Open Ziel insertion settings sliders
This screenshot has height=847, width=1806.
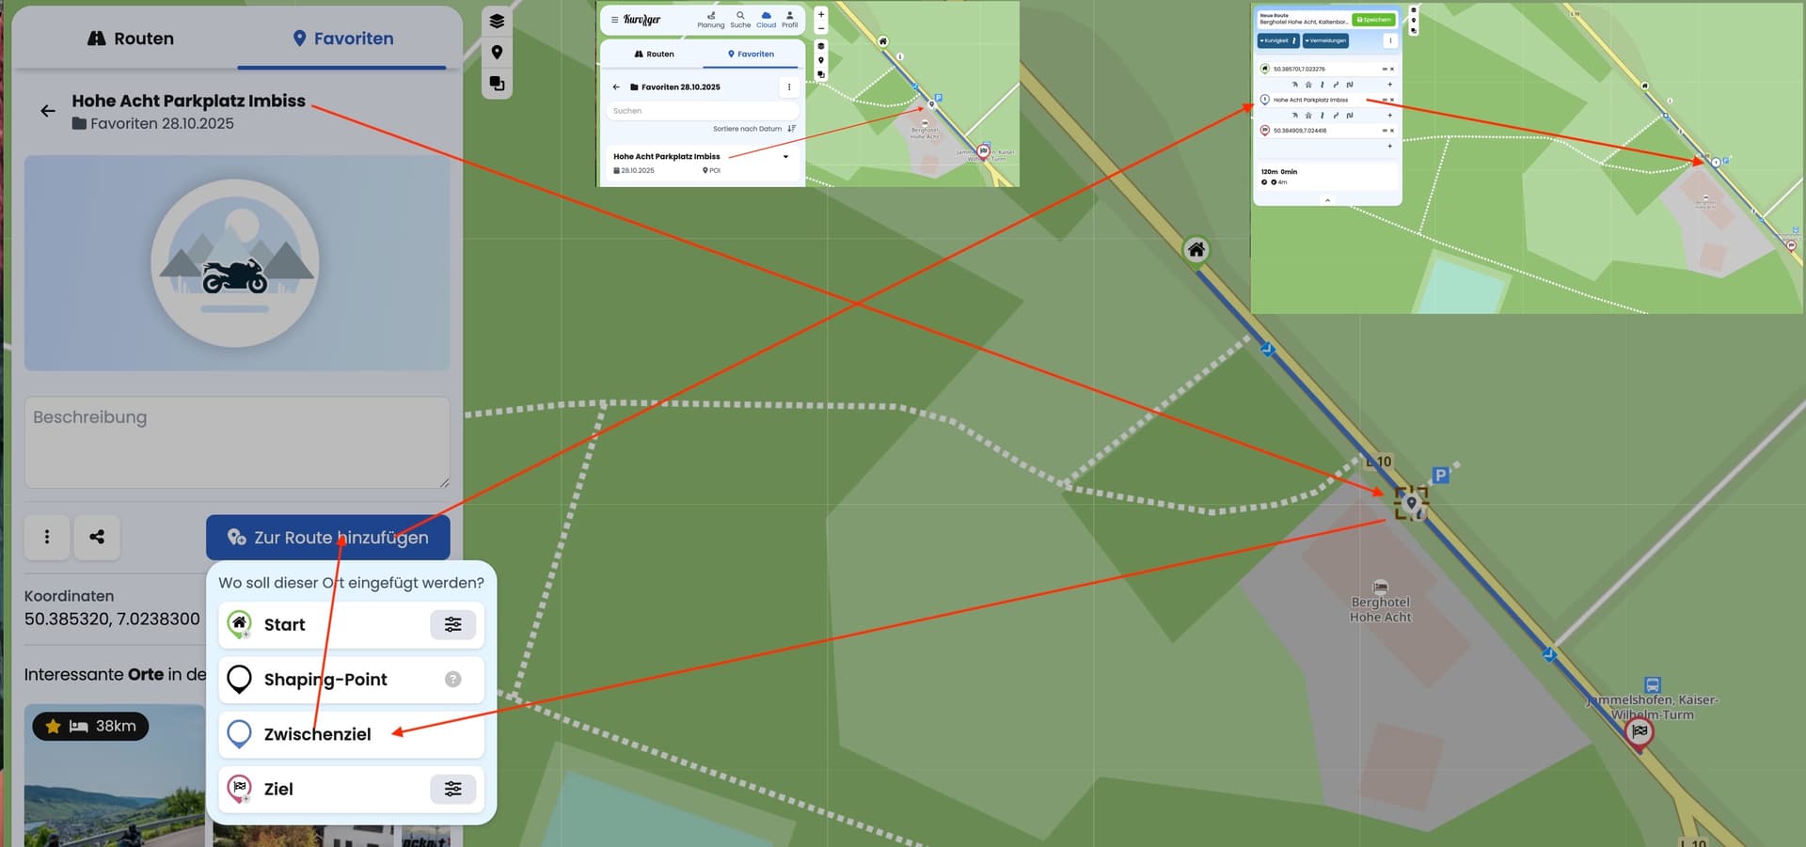click(x=452, y=789)
